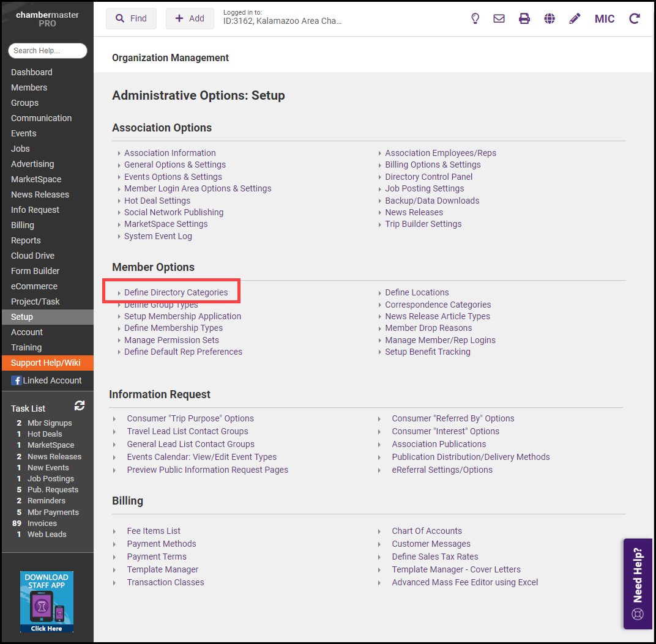Click the Add button
This screenshot has height=644, width=656.
[x=190, y=18]
